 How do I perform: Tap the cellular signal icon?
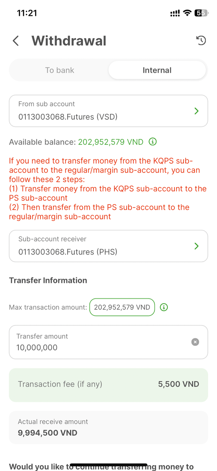[175, 13]
